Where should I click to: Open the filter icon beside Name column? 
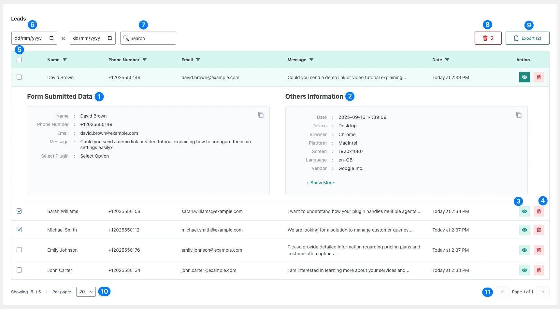[65, 60]
